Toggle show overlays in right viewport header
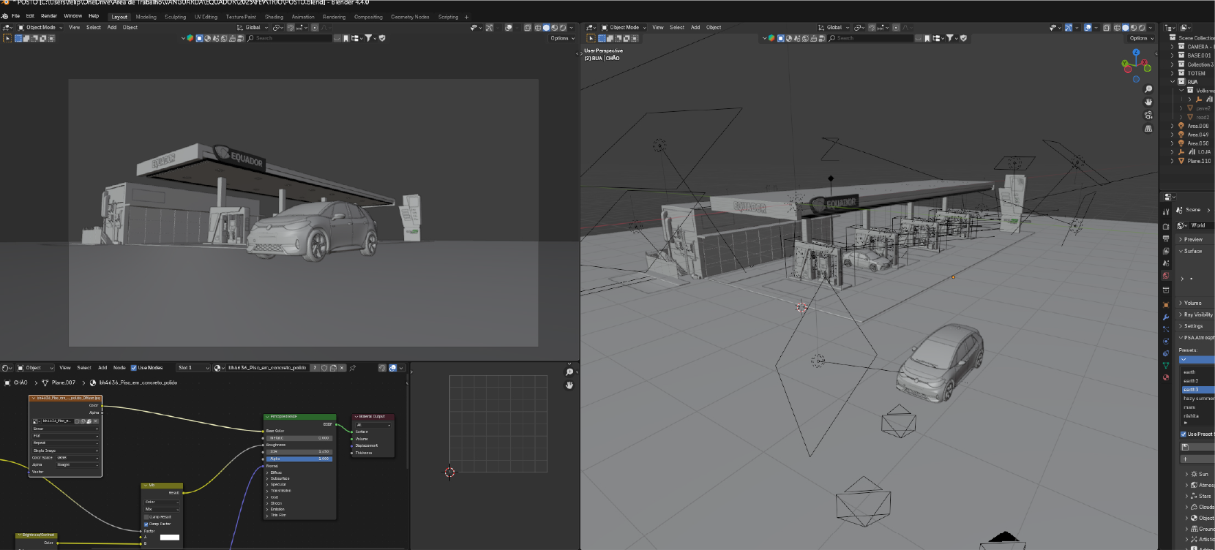This screenshot has width=1215, height=550. click(1088, 28)
